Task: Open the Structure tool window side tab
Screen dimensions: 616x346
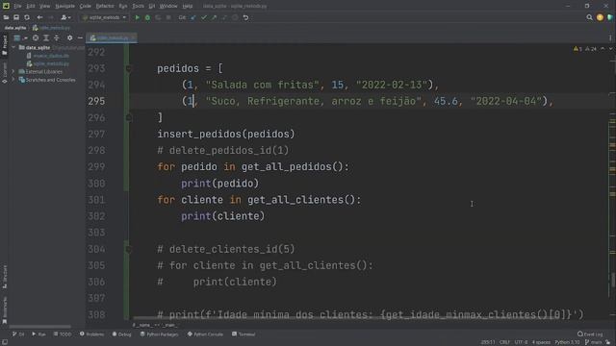Action: point(5,277)
